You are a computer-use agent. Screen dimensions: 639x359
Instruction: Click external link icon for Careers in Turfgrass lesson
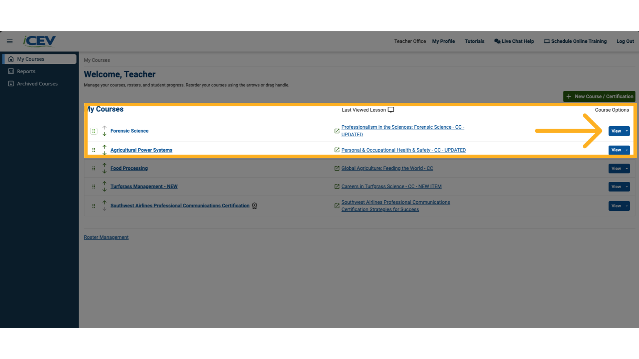point(337,187)
